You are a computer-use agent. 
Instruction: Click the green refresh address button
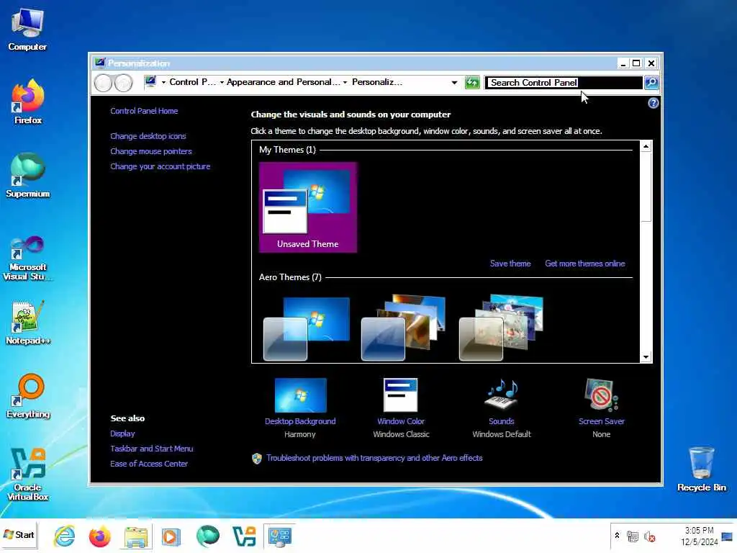(472, 83)
